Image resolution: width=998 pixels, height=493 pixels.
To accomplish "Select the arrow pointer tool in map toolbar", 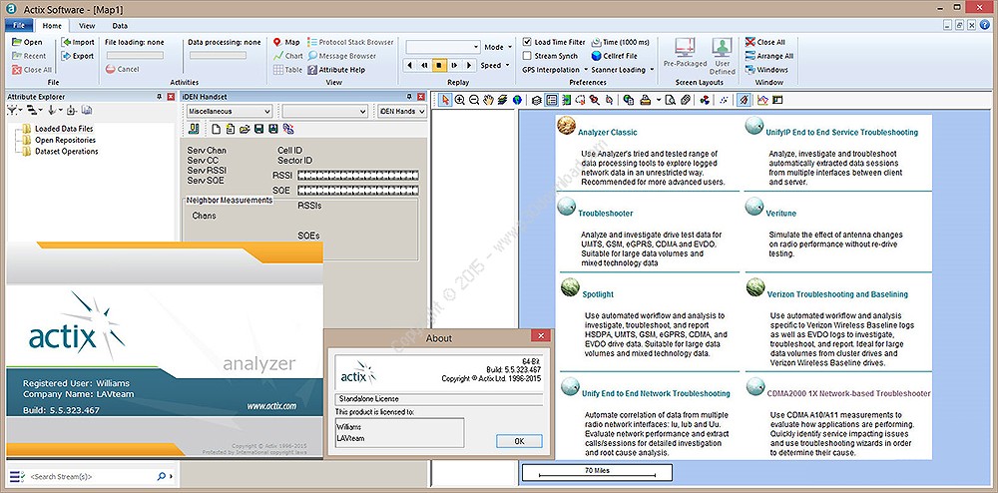I will tap(445, 100).
